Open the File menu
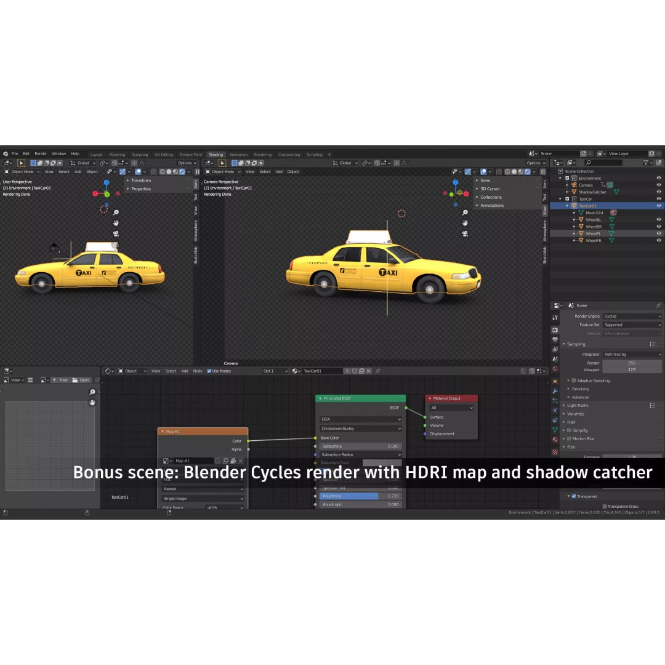 click(x=14, y=154)
